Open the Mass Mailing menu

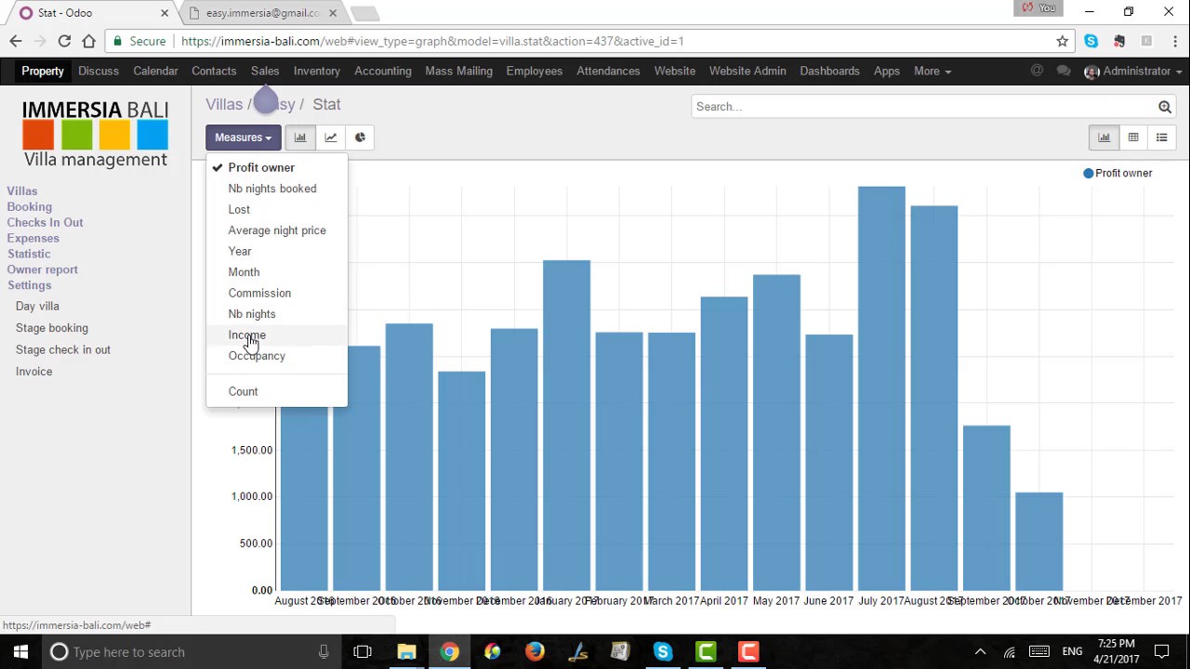(x=458, y=71)
